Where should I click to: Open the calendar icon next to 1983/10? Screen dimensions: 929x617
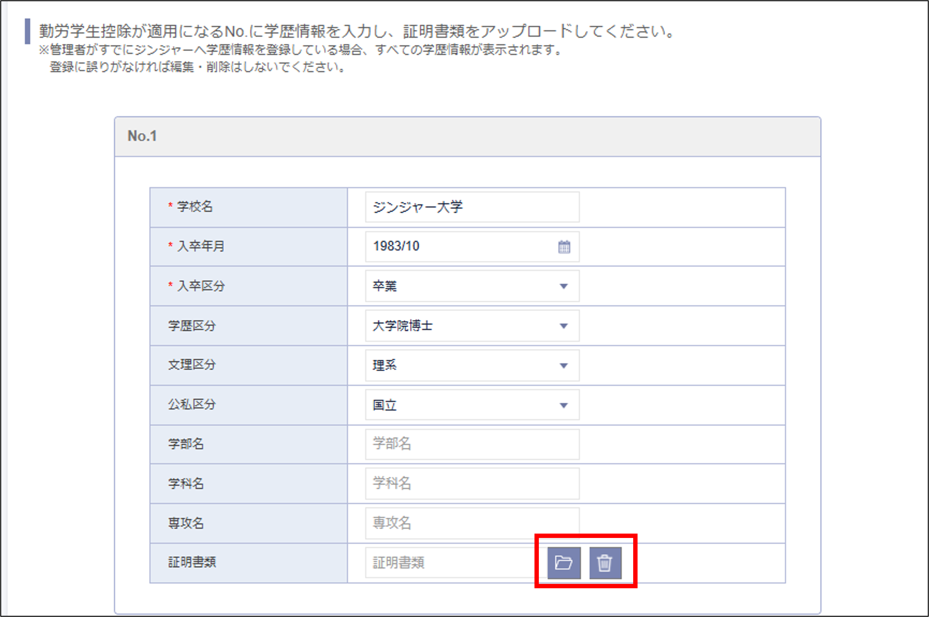pyautogui.click(x=564, y=246)
